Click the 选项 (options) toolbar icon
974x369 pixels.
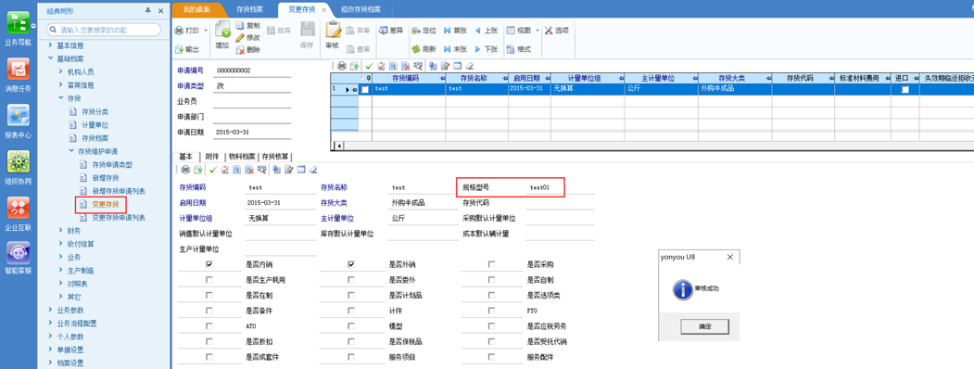click(557, 30)
